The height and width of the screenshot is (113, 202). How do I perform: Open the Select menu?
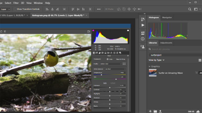click(8, 3)
